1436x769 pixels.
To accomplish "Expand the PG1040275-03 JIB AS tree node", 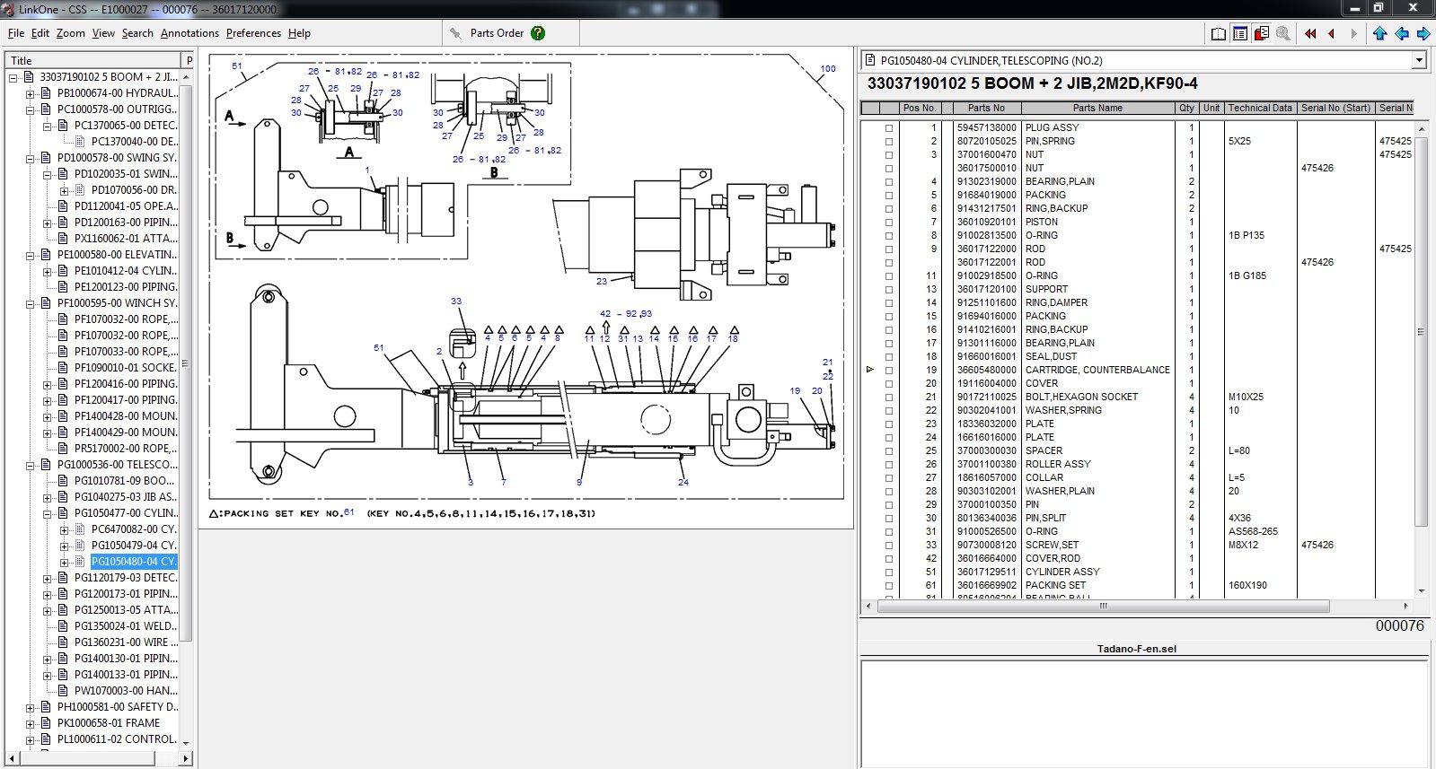I will click(x=48, y=497).
